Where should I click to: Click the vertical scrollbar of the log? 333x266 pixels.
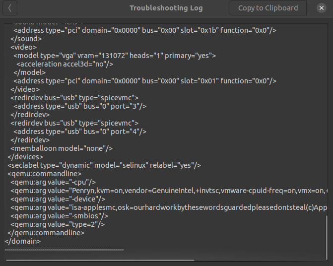pyautogui.click(x=327, y=237)
